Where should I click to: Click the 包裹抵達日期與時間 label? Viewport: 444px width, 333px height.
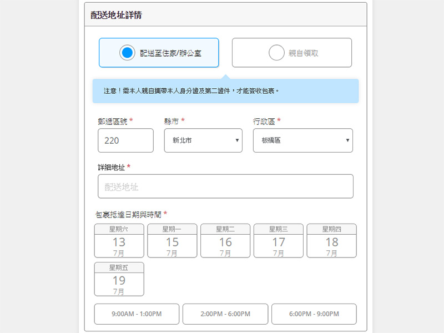click(128, 214)
